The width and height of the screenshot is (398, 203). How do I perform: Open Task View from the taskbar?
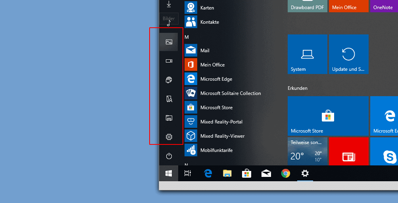point(188,173)
